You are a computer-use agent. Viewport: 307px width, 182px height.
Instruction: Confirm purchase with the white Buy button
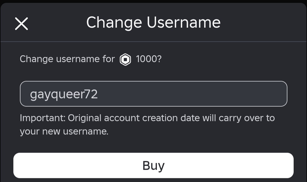coord(153,165)
